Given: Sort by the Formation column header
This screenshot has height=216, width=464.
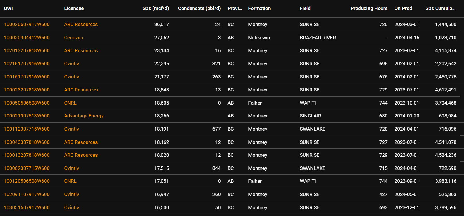Looking at the screenshot, I should coord(260,8).
